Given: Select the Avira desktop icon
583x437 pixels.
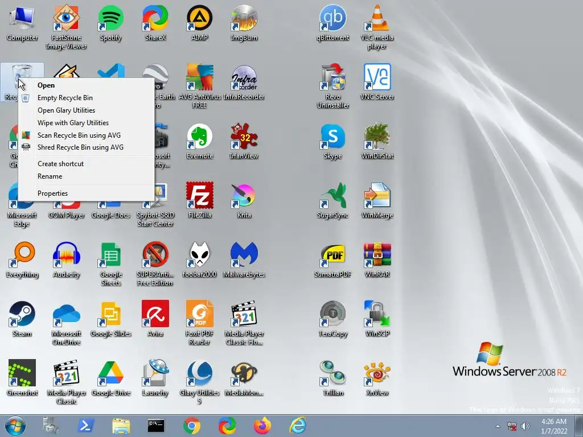Looking at the screenshot, I should point(155,319).
